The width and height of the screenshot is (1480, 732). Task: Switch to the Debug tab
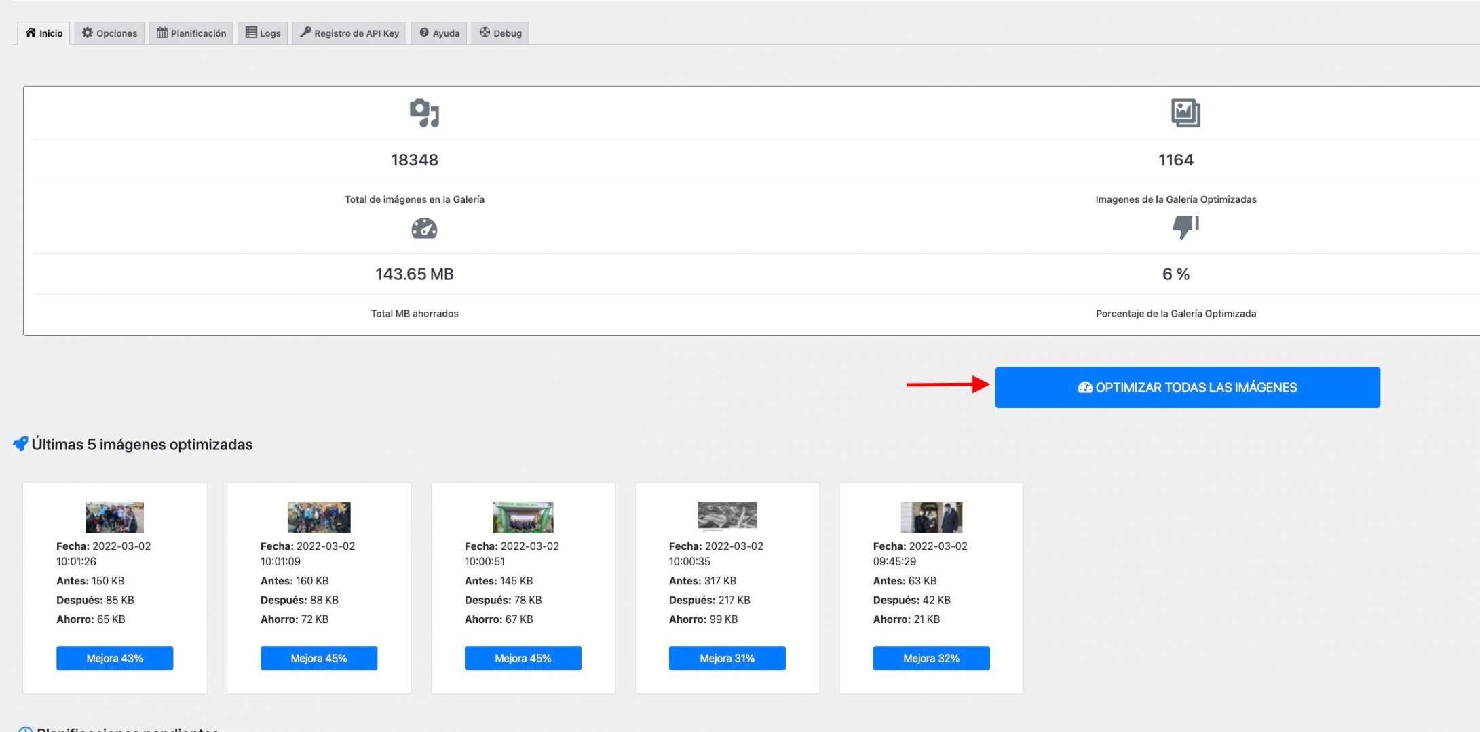[500, 33]
